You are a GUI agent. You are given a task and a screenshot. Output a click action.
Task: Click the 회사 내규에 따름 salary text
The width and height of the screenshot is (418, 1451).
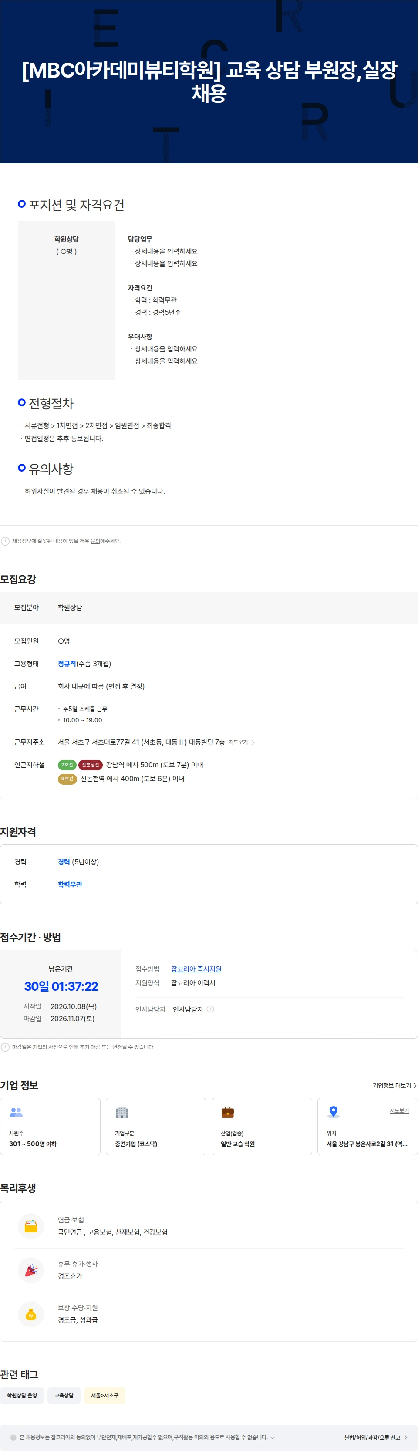click(101, 686)
